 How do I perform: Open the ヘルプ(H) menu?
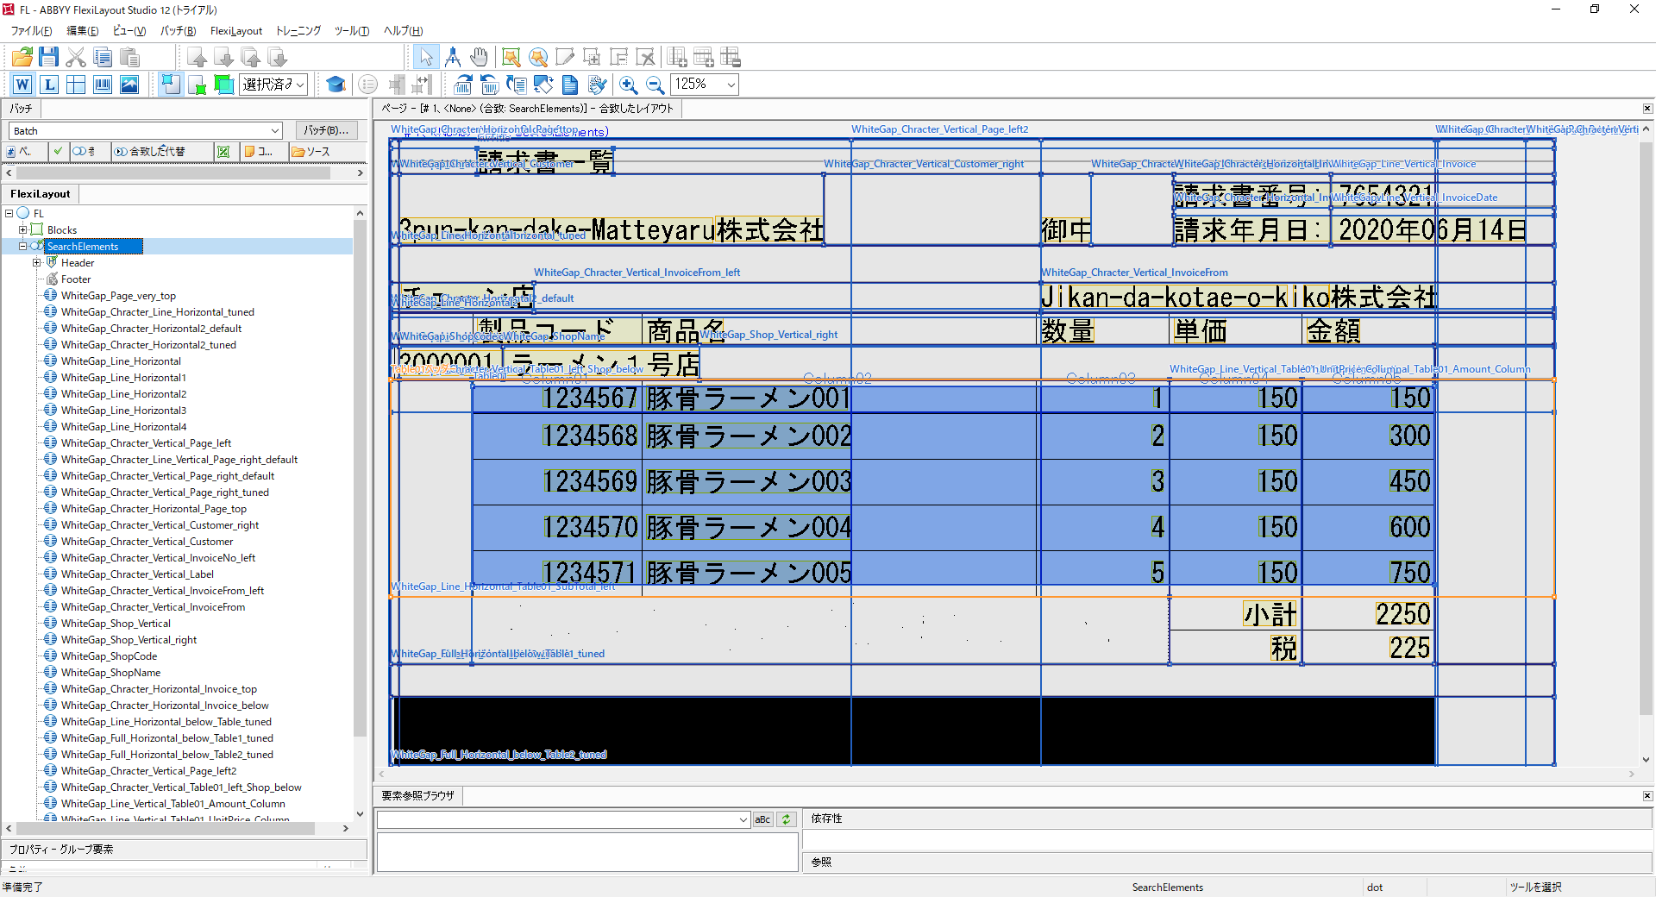point(403,30)
